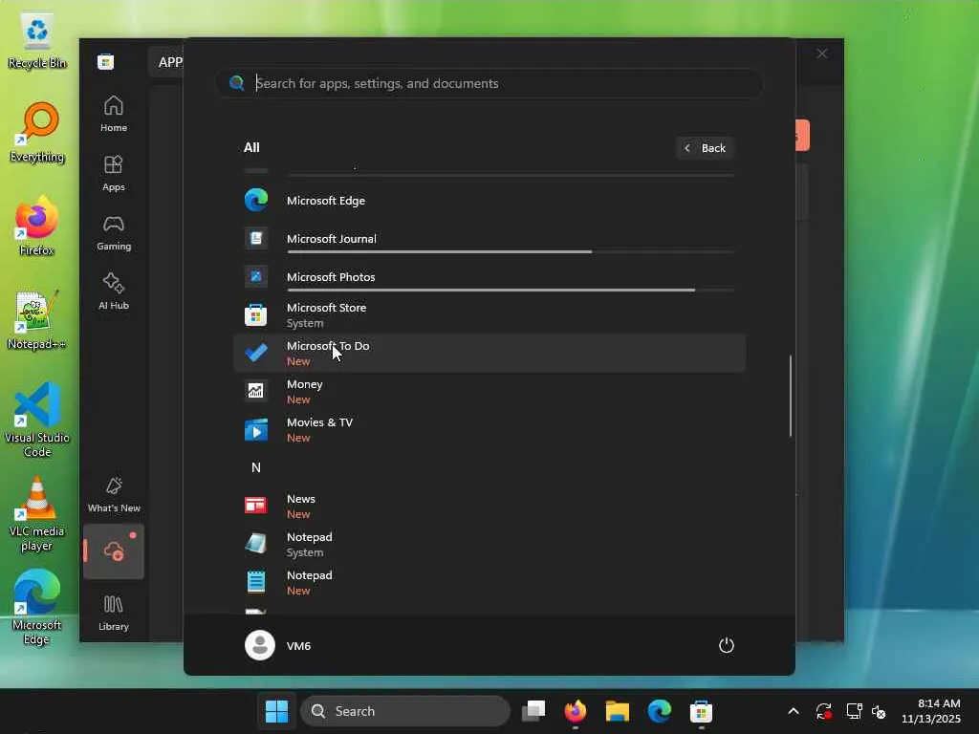This screenshot has height=734, width=979.
Task: Click the power button icon
Action: 727,645
